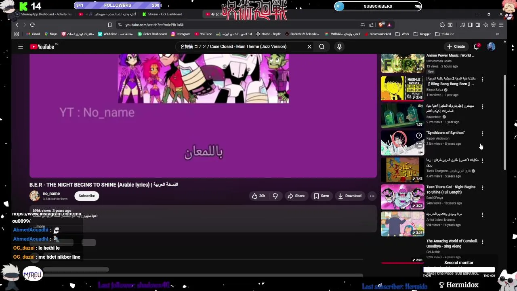Open the no_name channel name link
Viewport: 517px width, 291px height.
pos(51,194)
